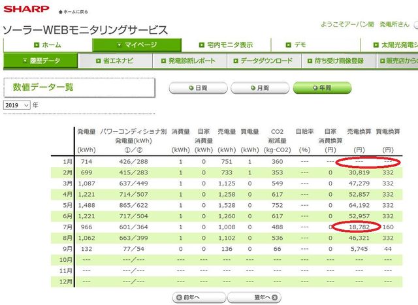Click the 自給率 column header
This screenshot has height=305, width=418.
(x=304, y=140)
